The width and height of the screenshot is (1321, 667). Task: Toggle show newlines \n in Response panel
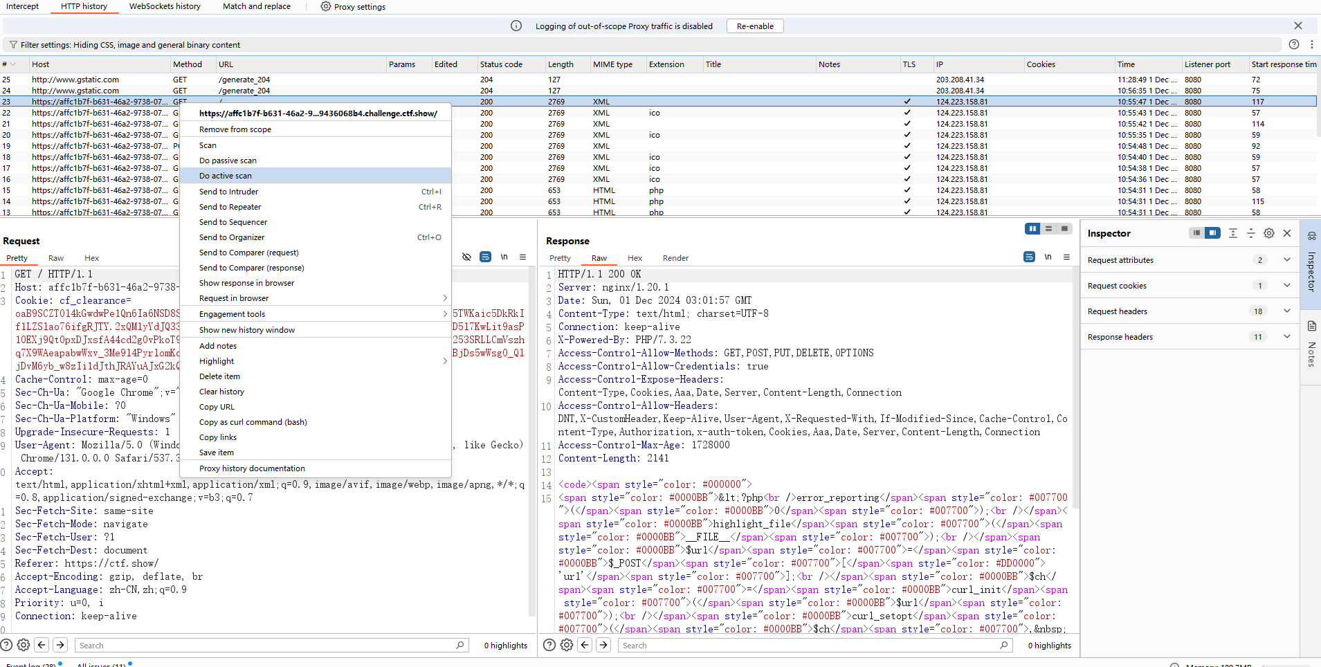click(x=1048, y=257)
